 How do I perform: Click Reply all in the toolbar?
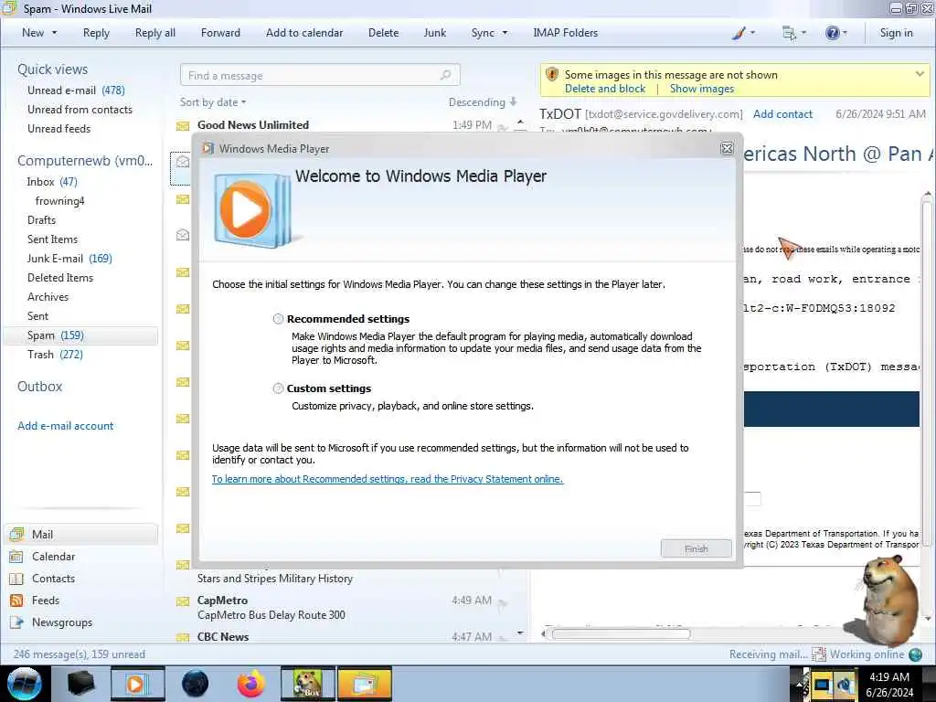click(155, 33)
